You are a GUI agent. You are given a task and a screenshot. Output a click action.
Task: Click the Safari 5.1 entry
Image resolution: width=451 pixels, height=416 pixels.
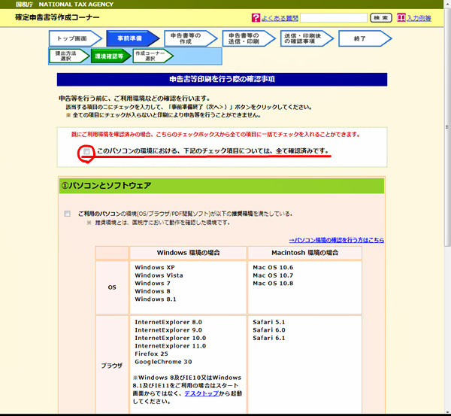269,322
